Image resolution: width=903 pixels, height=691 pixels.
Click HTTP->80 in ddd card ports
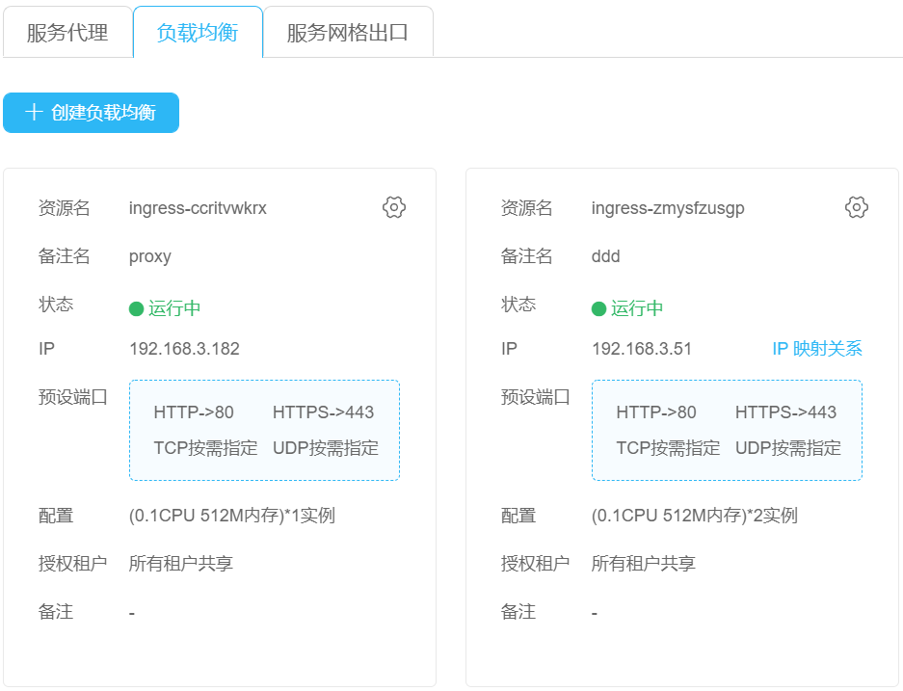(x=656, y=412)
